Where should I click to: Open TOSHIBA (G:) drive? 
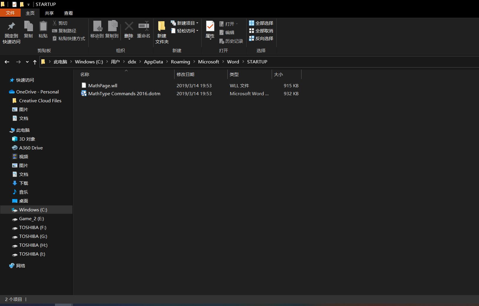30,236
